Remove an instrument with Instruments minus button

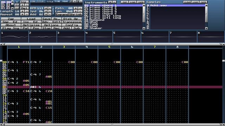click(114, 2)
